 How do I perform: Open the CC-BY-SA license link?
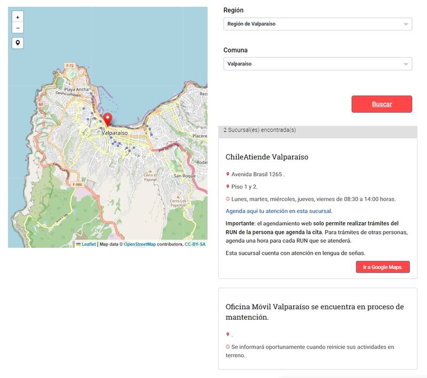[195, 244]
